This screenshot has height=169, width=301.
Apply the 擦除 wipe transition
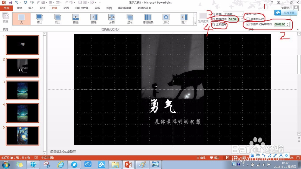pos(94,19)
